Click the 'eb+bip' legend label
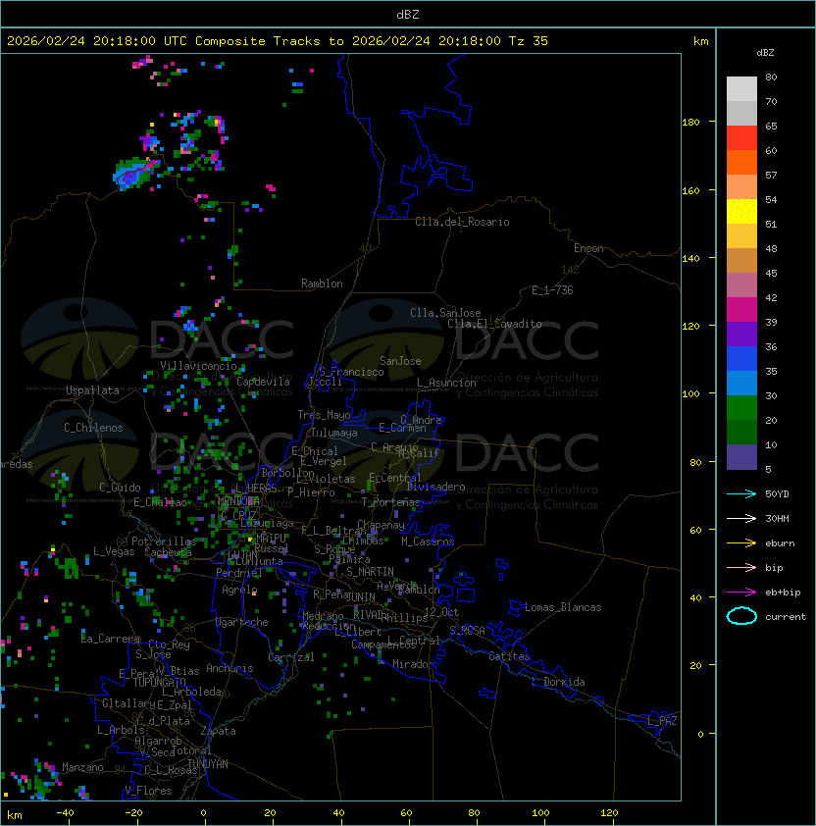The image size is (816, 826). click(783, 593)
